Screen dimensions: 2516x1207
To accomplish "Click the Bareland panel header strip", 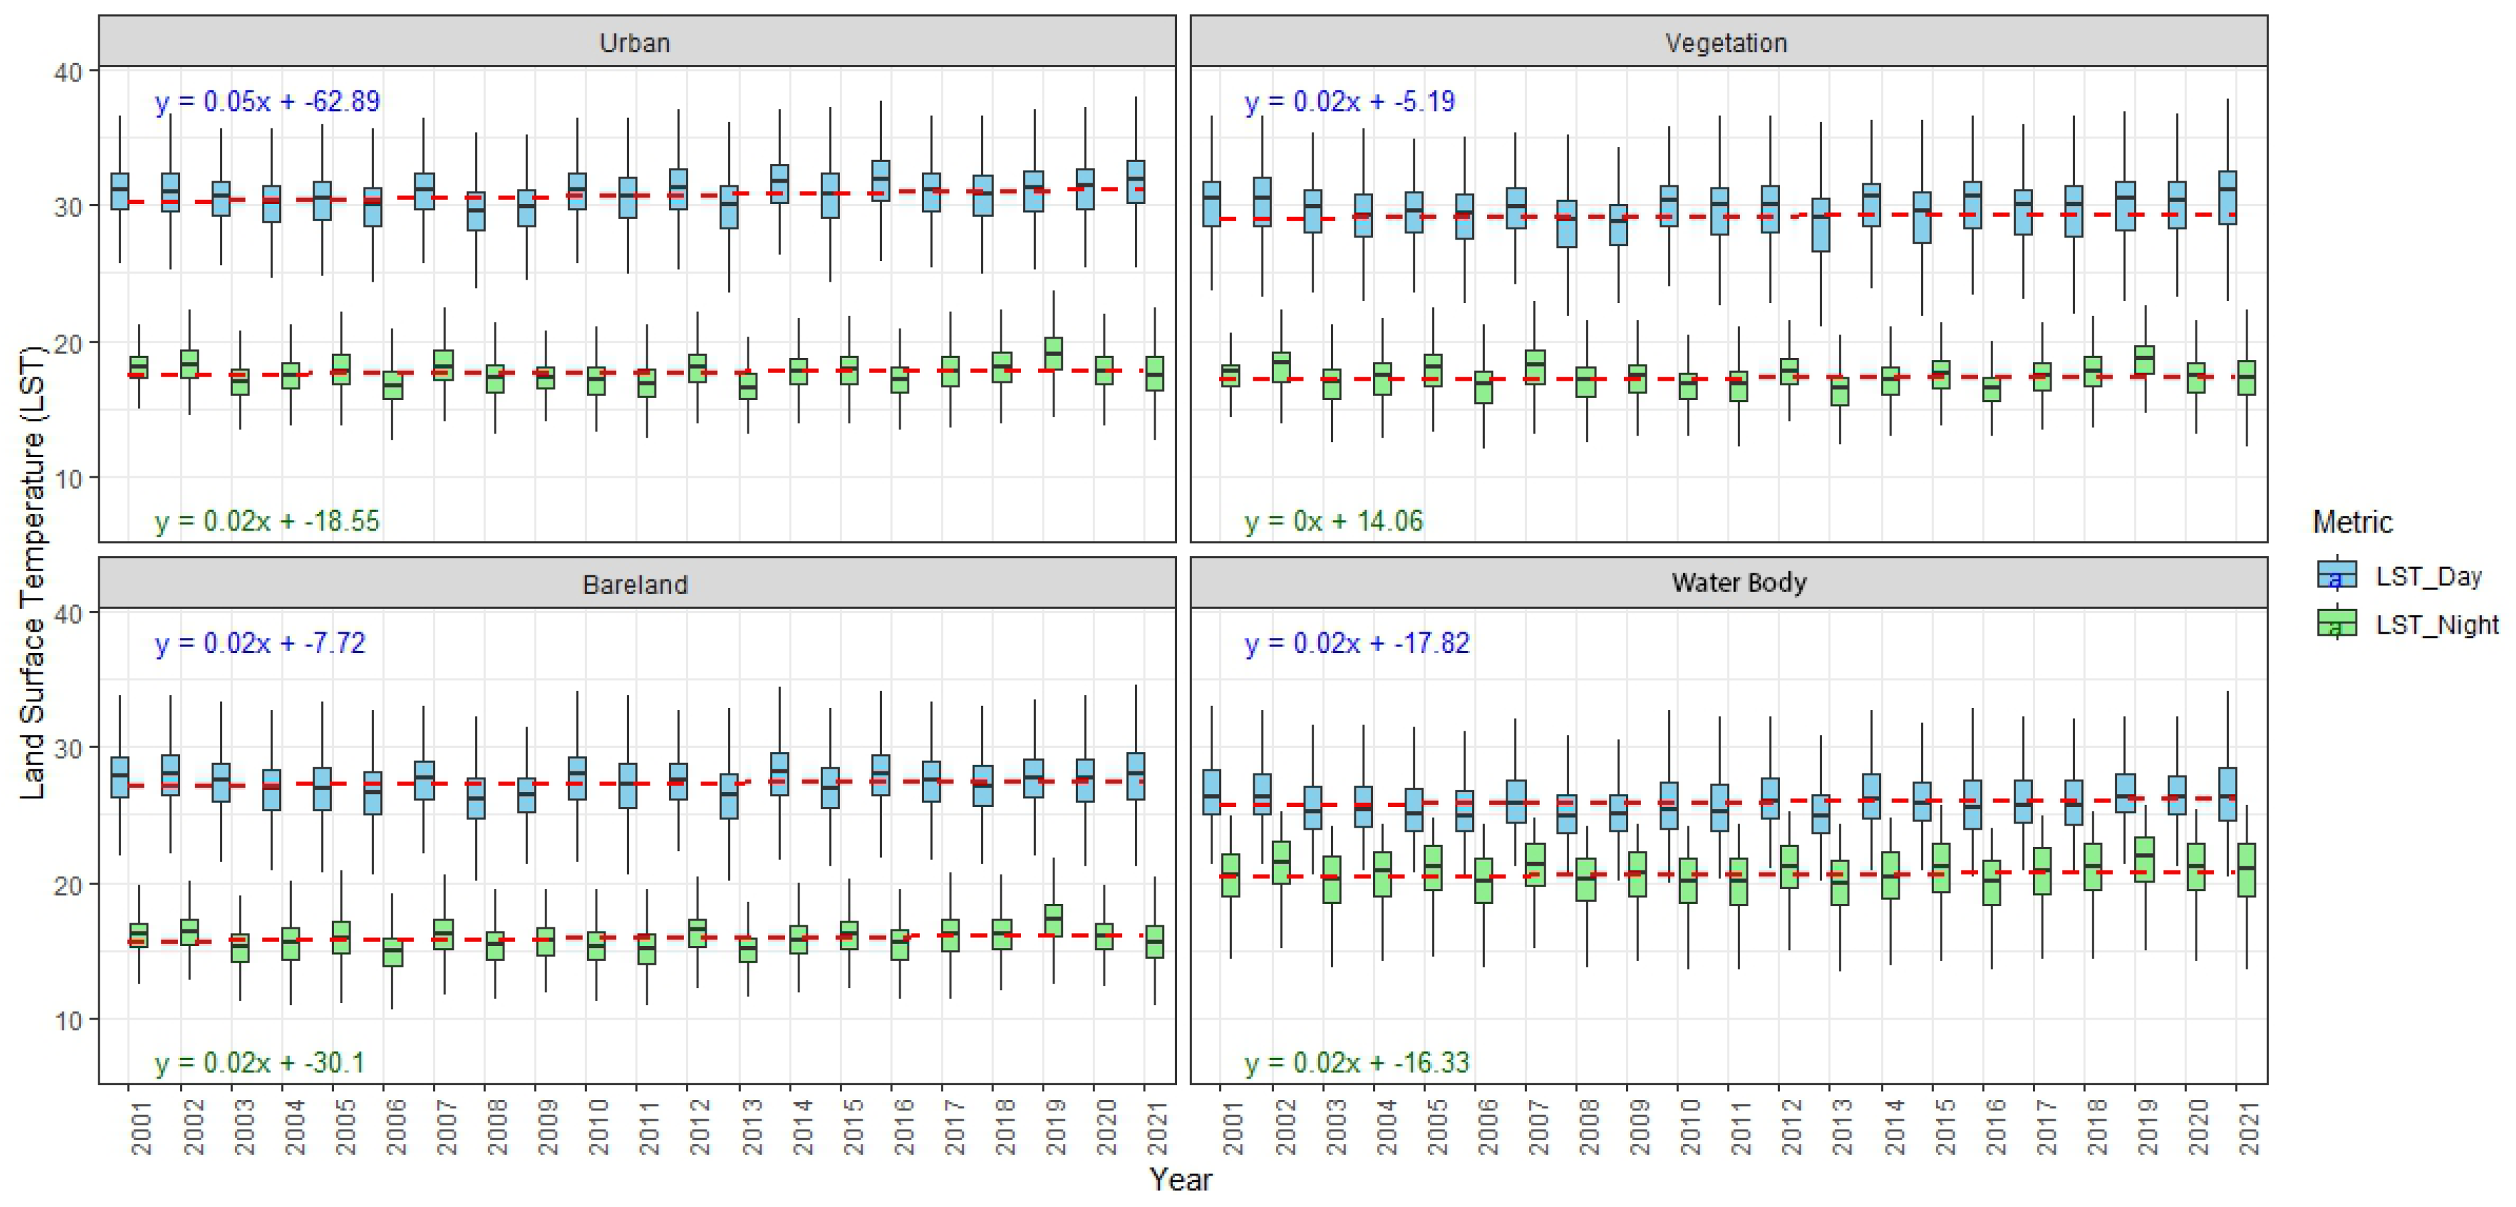I will (x=636, y=583).
